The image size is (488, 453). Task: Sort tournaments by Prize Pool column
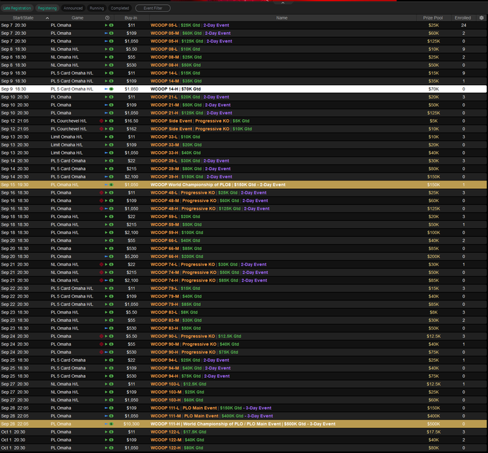click(433, 17)
